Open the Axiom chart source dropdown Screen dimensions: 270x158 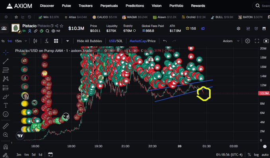(x=231, y=41)
